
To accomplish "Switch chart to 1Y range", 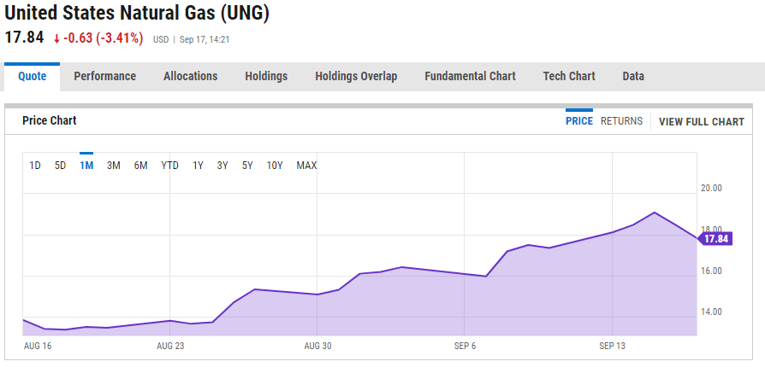I will click(198, 166).
